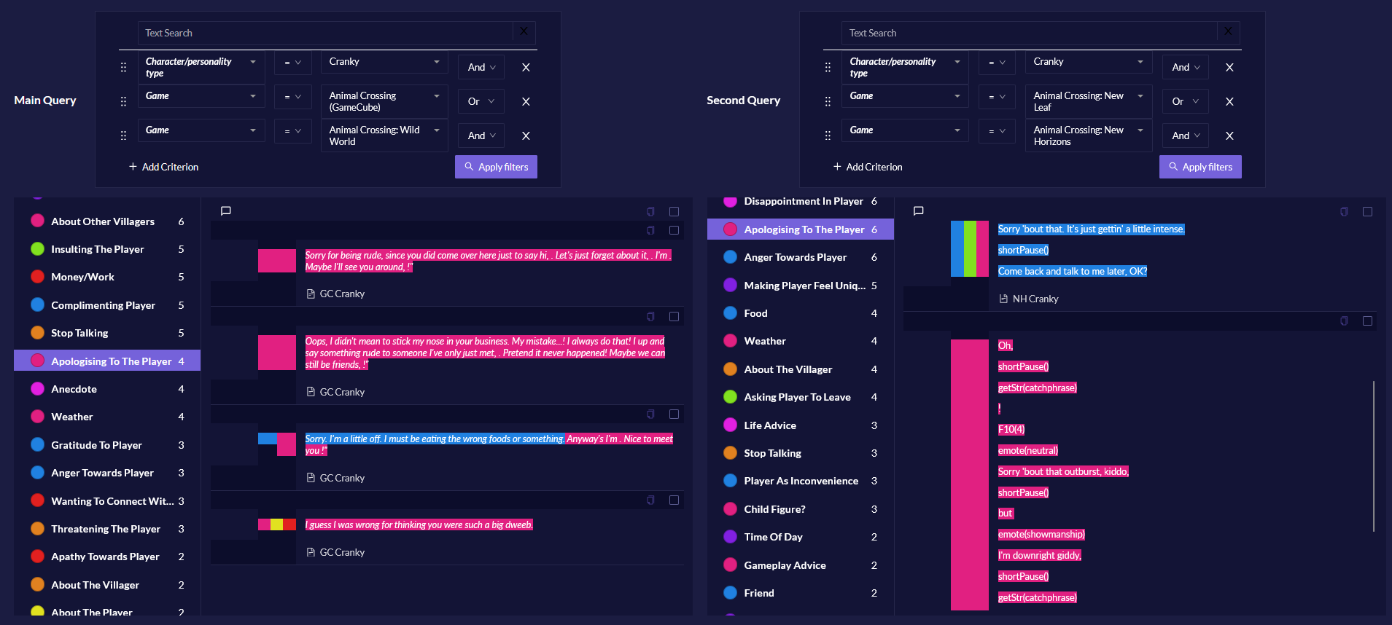Check the box for 'Sorry. I'm a little off' entry
Screen dimensions: 1392x625
point(674,414)
